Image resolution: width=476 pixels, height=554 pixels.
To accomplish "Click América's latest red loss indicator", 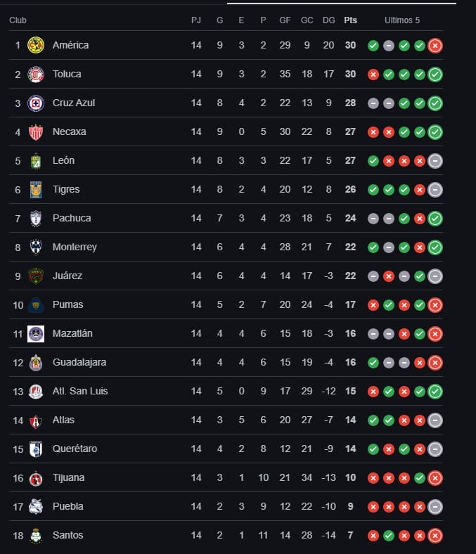I will tap(435, 46).
